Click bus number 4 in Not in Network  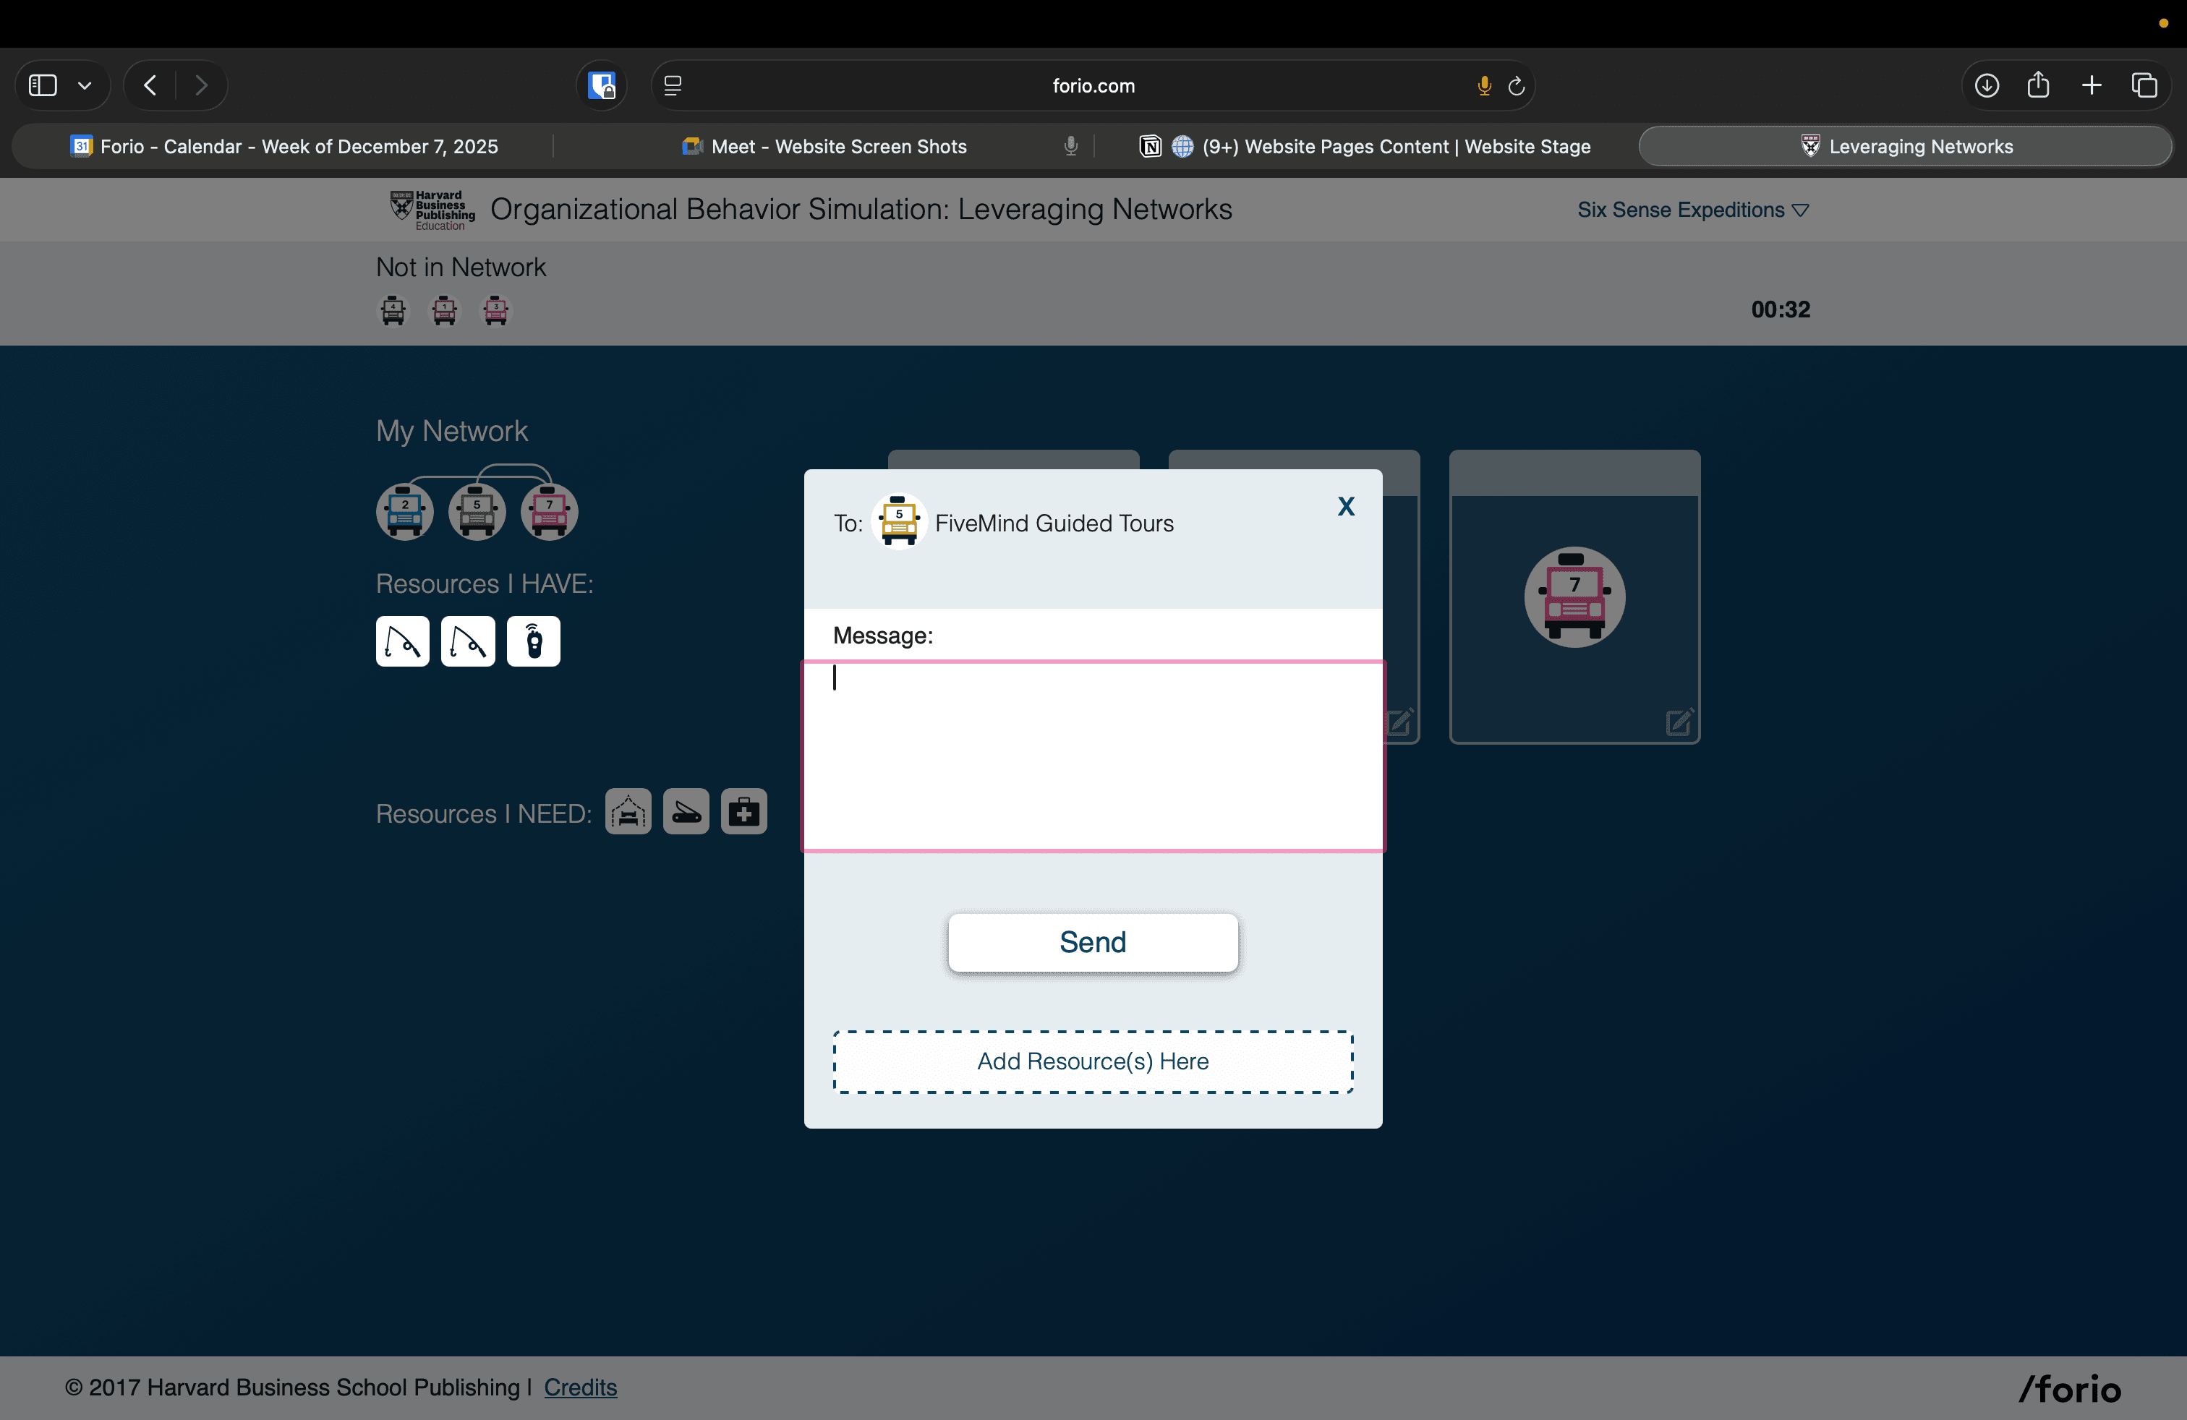(393, 310)
